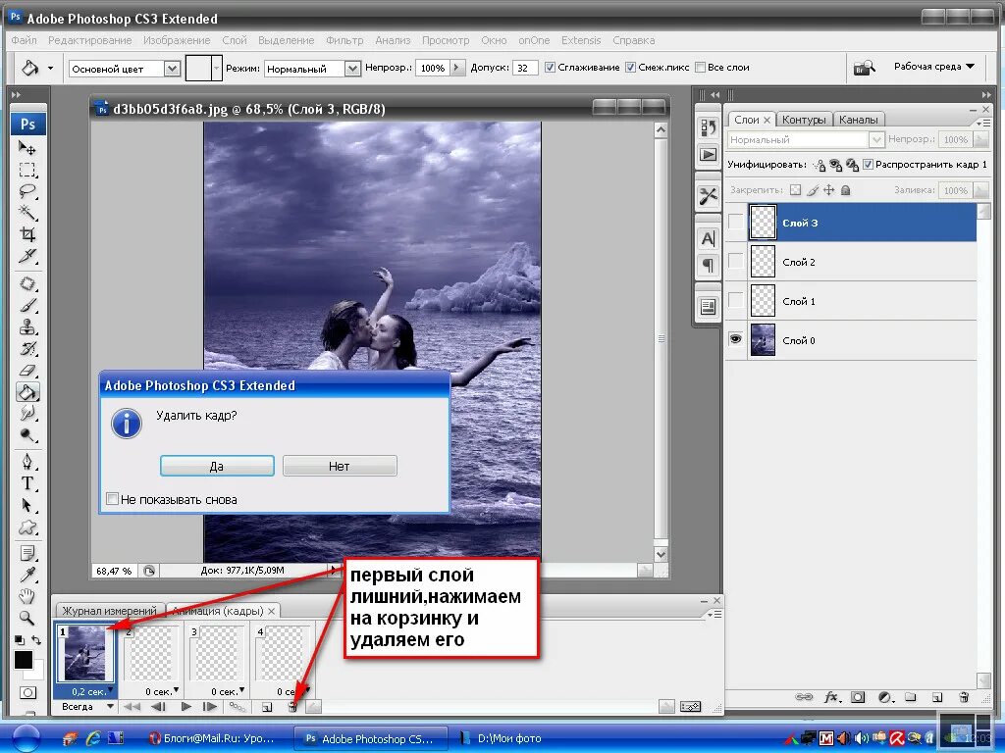Show Слой 1 via its visibility box
The width and height of the screenshot is (1005, 753).
736,300
